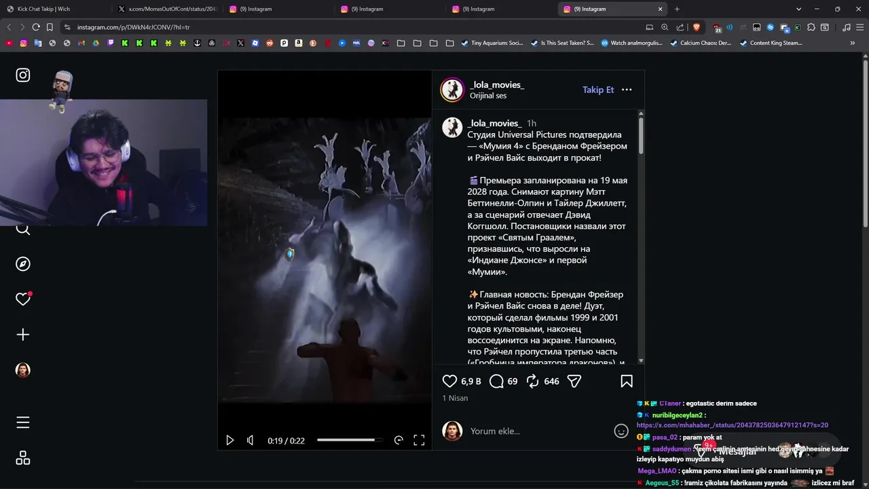Open the emoji picker in comment box
Screen dimensions: 869x489
tap(621, 431)
